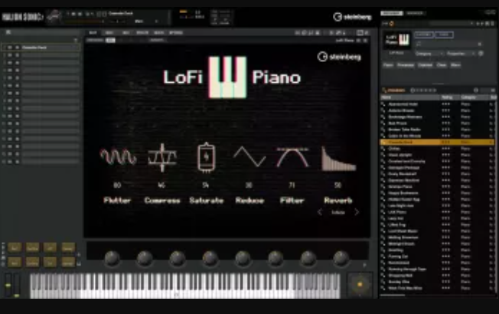Screen dimensions: 499x314
Task: Trigger the last pad in bottom row
Action: tap(68, 263)
